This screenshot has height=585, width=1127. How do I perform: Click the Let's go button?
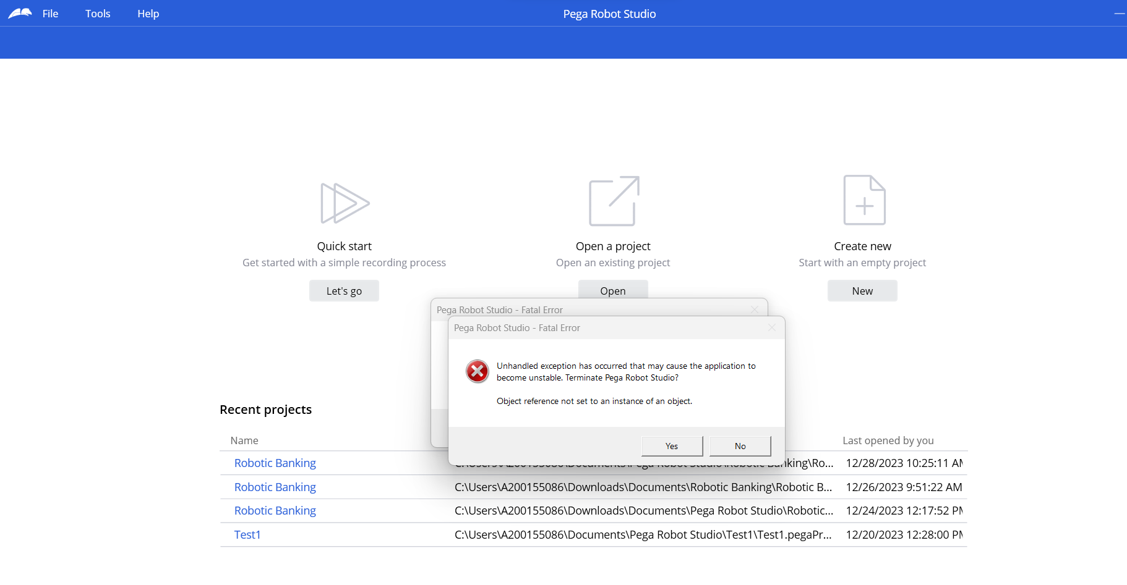(x=344, y=290)
